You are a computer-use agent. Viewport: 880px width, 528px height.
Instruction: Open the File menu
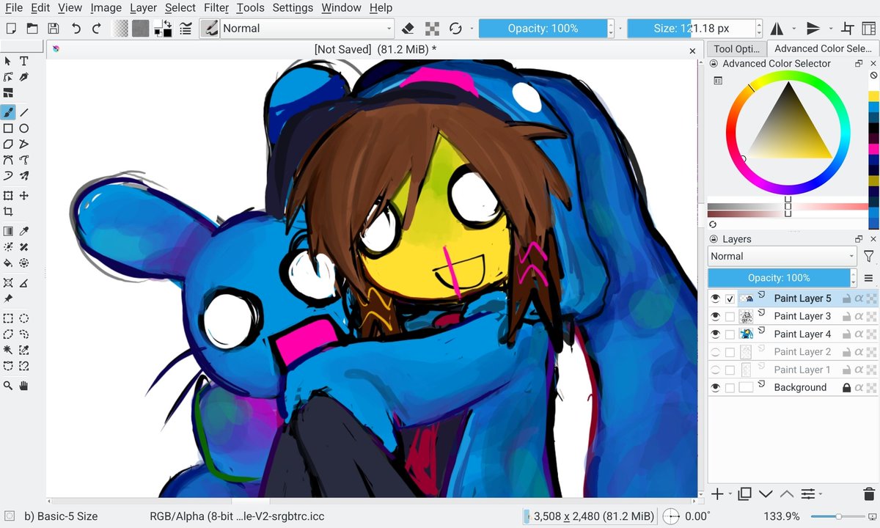pos(13,7)
